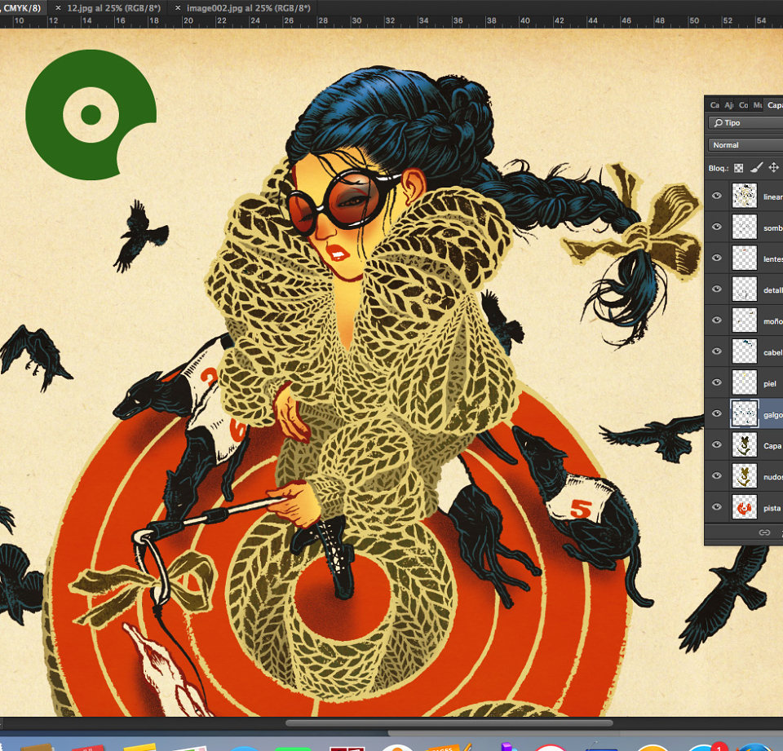Select the piel layer by its name
Screen dimensions: 783x751
coord(769,383)
